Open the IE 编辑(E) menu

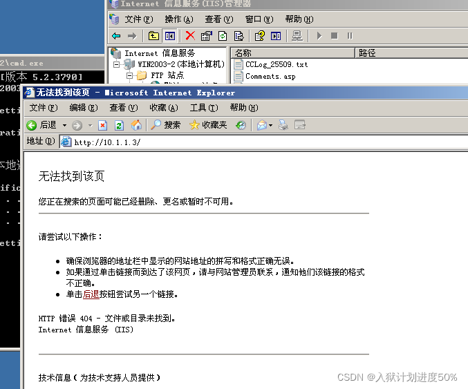(x=84, y=108)
